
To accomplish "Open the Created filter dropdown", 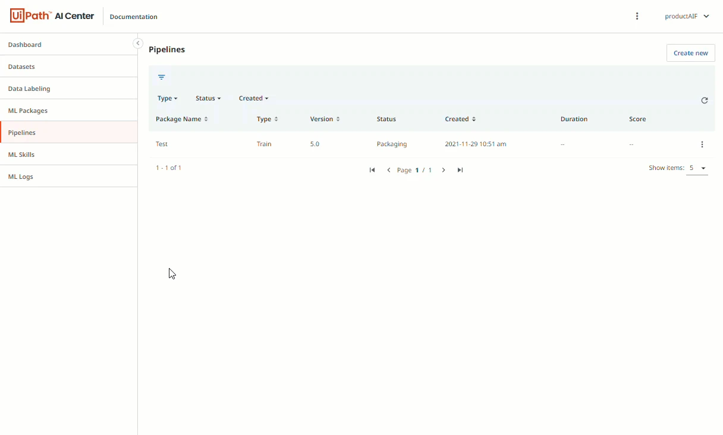I will (x=253, y=98).
